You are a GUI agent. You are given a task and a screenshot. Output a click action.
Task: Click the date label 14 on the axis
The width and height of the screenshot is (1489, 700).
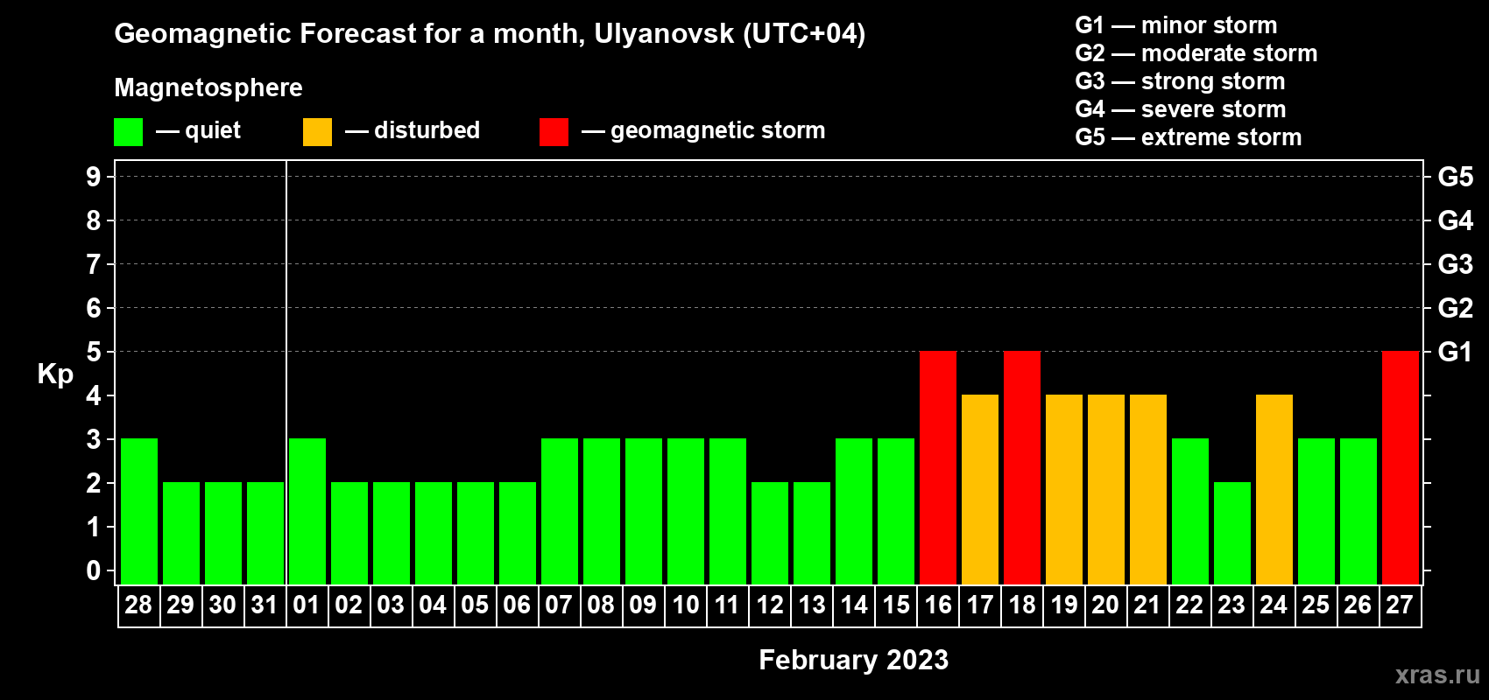pyautogui.click(x=854, y=605)
